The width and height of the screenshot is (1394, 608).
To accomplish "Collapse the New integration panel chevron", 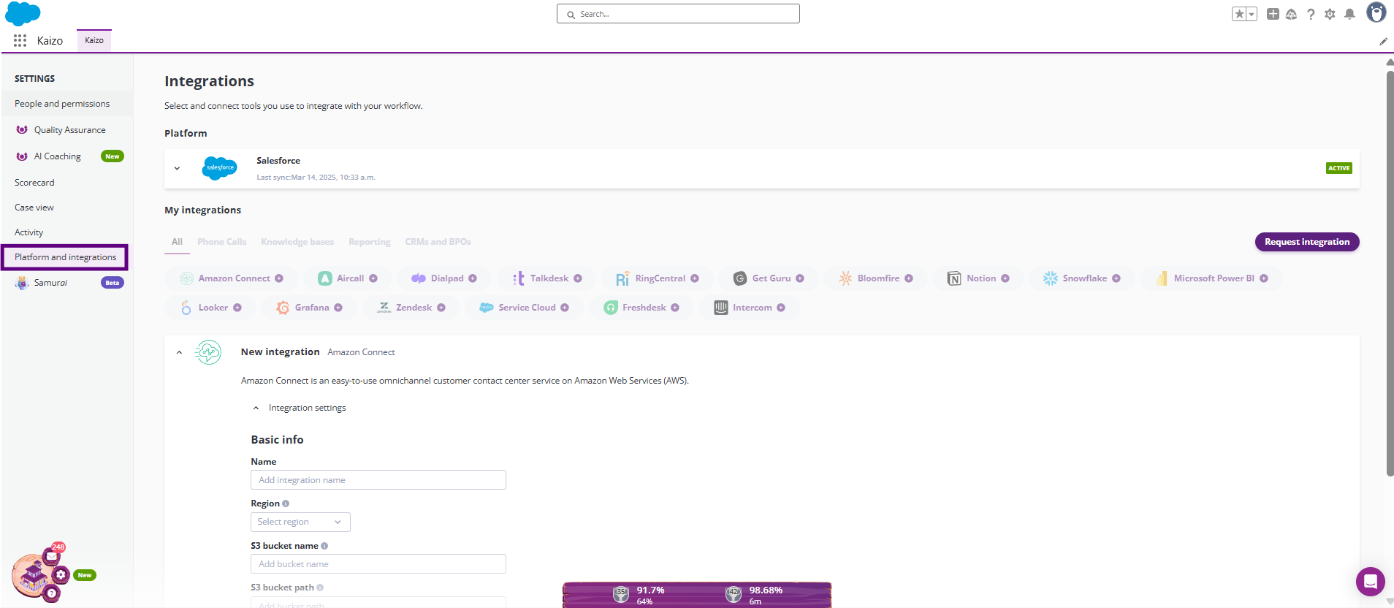I will [x=179, y=352].
